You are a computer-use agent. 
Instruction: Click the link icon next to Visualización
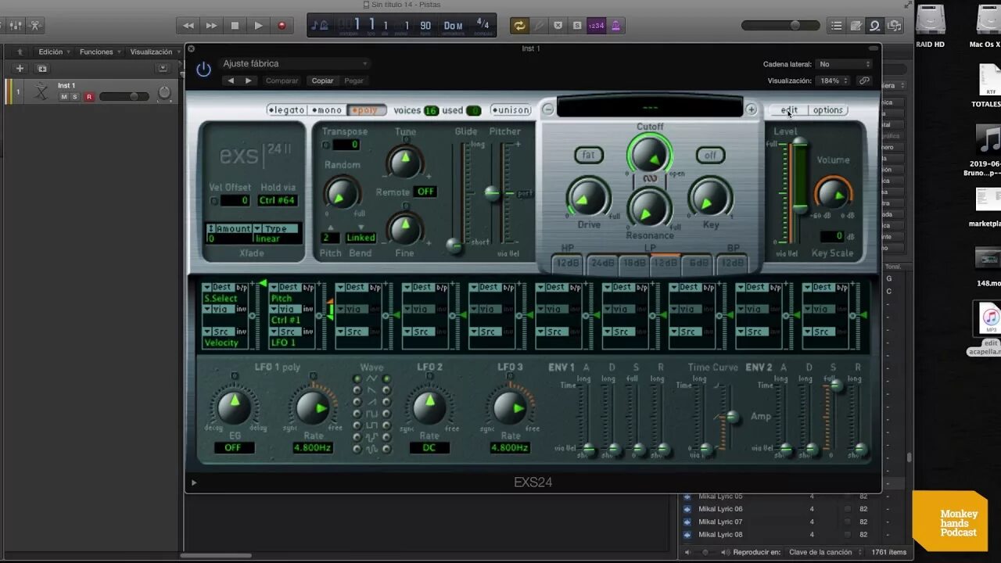[866, 79]
